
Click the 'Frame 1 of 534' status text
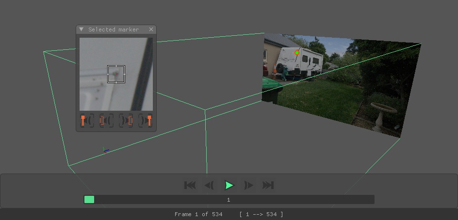pos(198,214)
